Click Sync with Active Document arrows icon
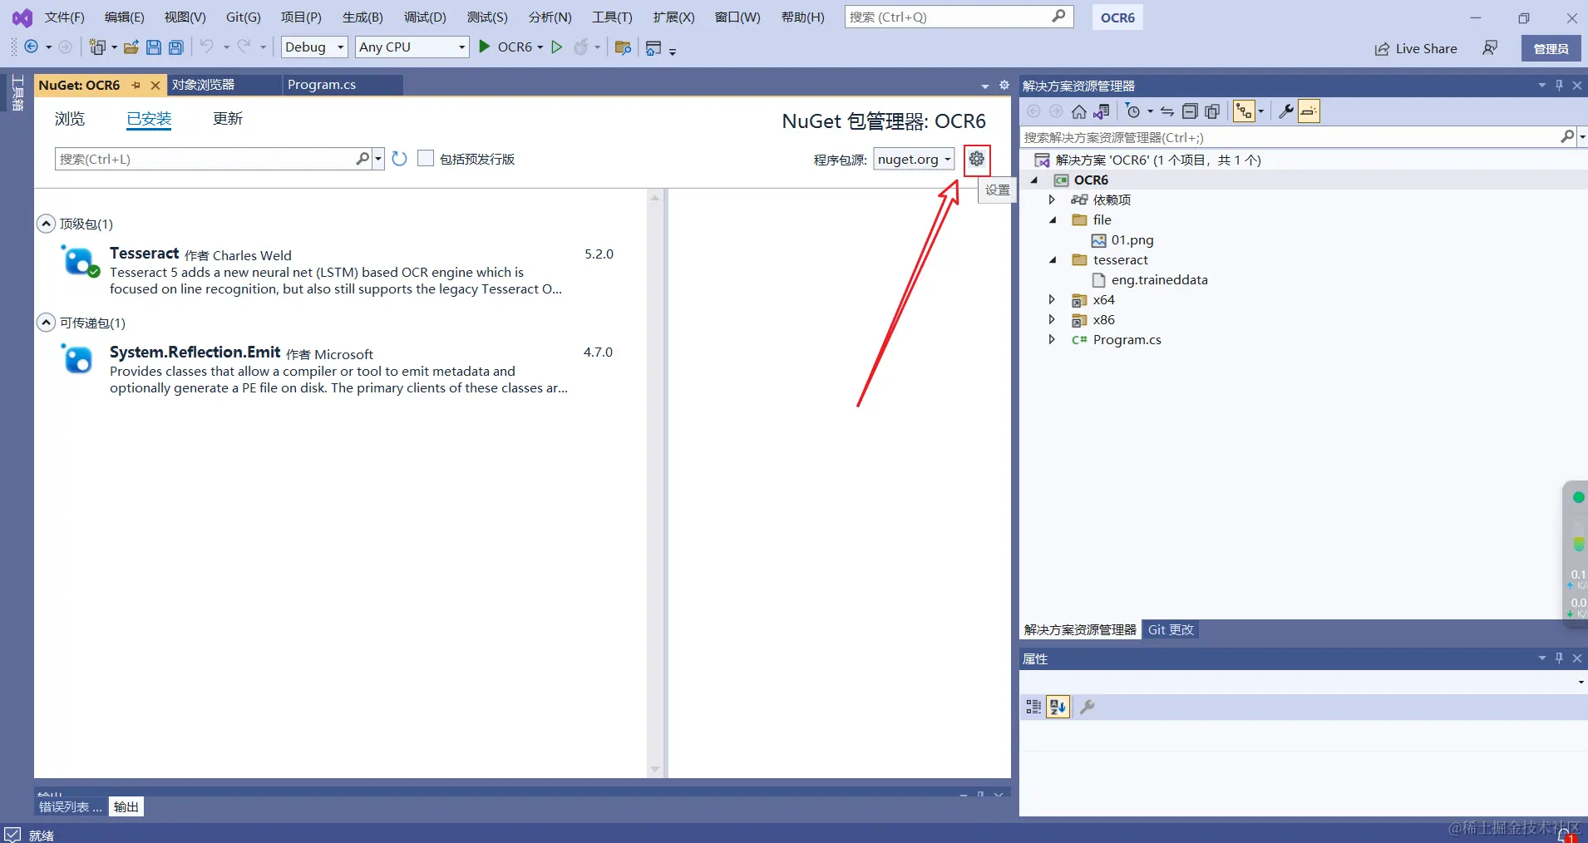Screen dimensions: 1588x843 (x=1167, y=111)
